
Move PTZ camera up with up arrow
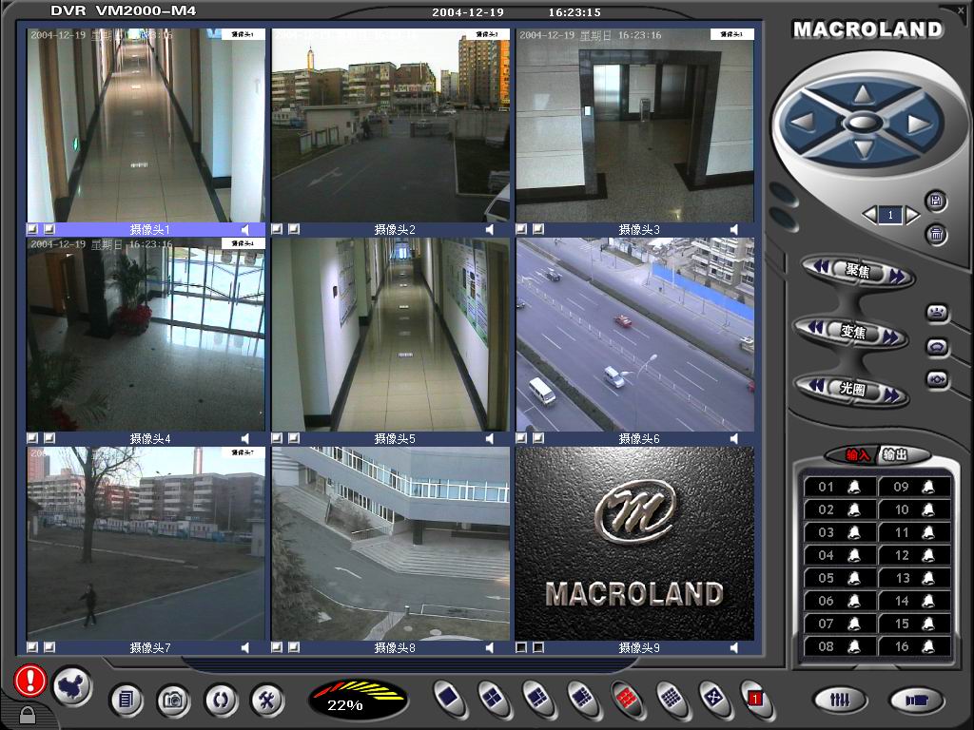tap(862, 94)
